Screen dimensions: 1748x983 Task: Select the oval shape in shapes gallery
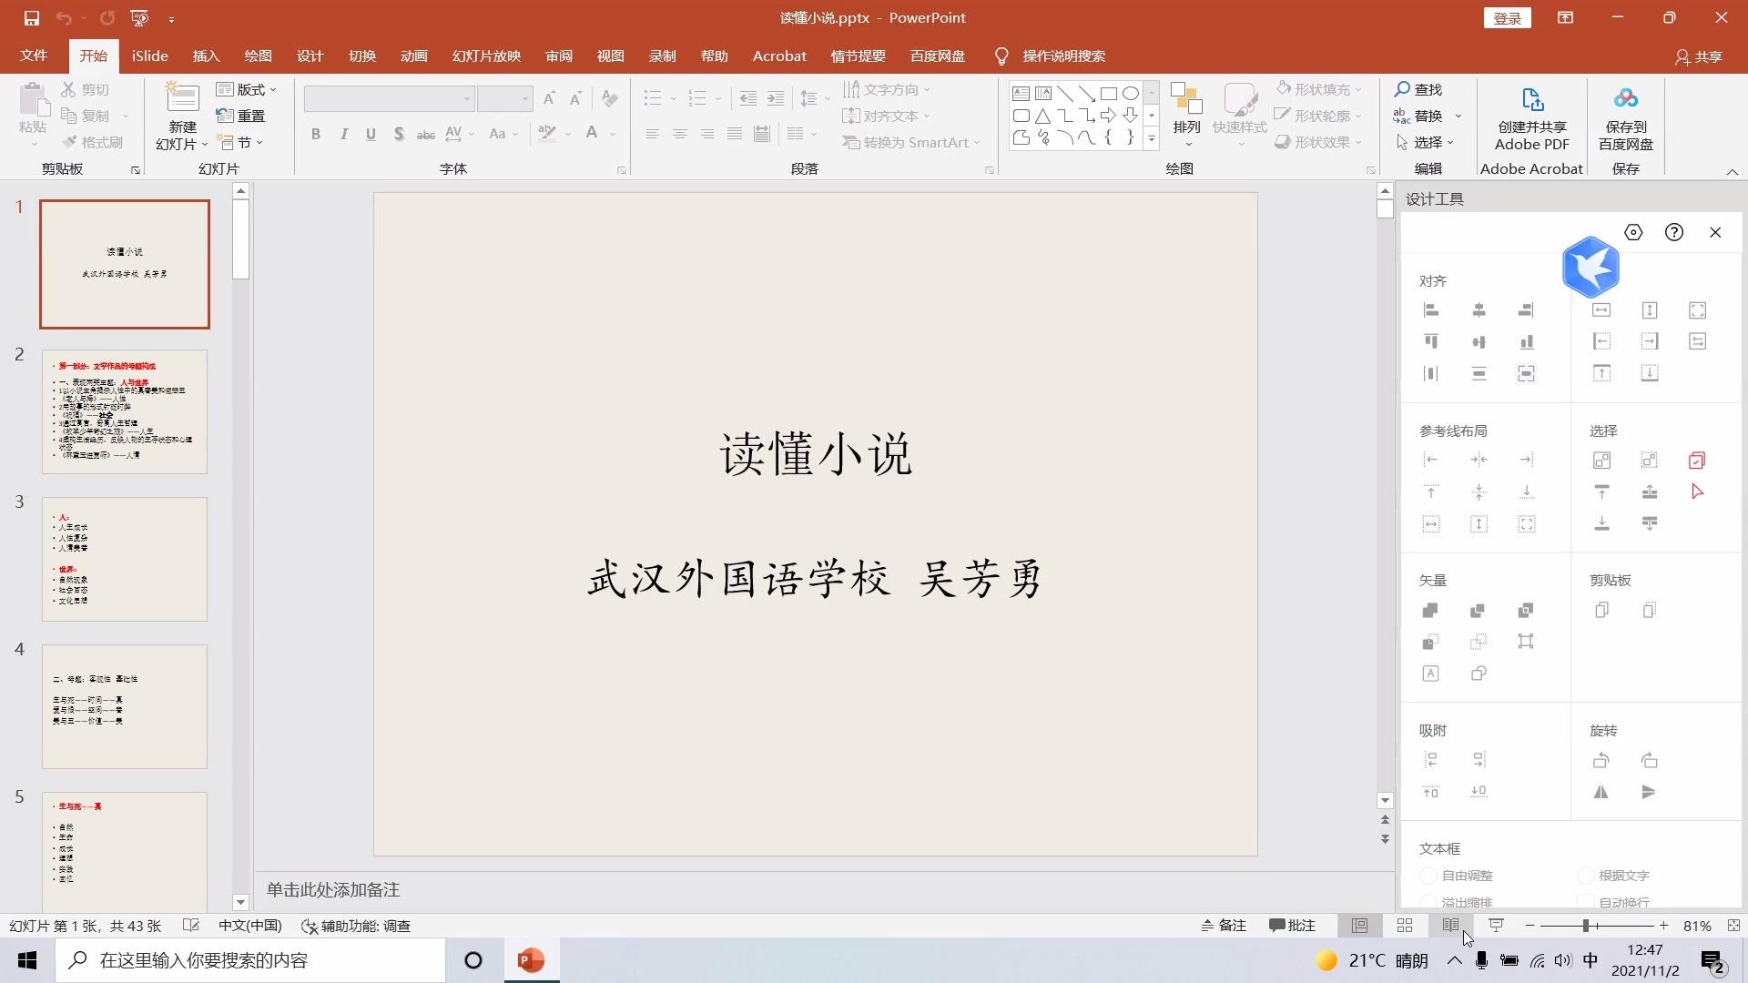(x=1130, y=94)
